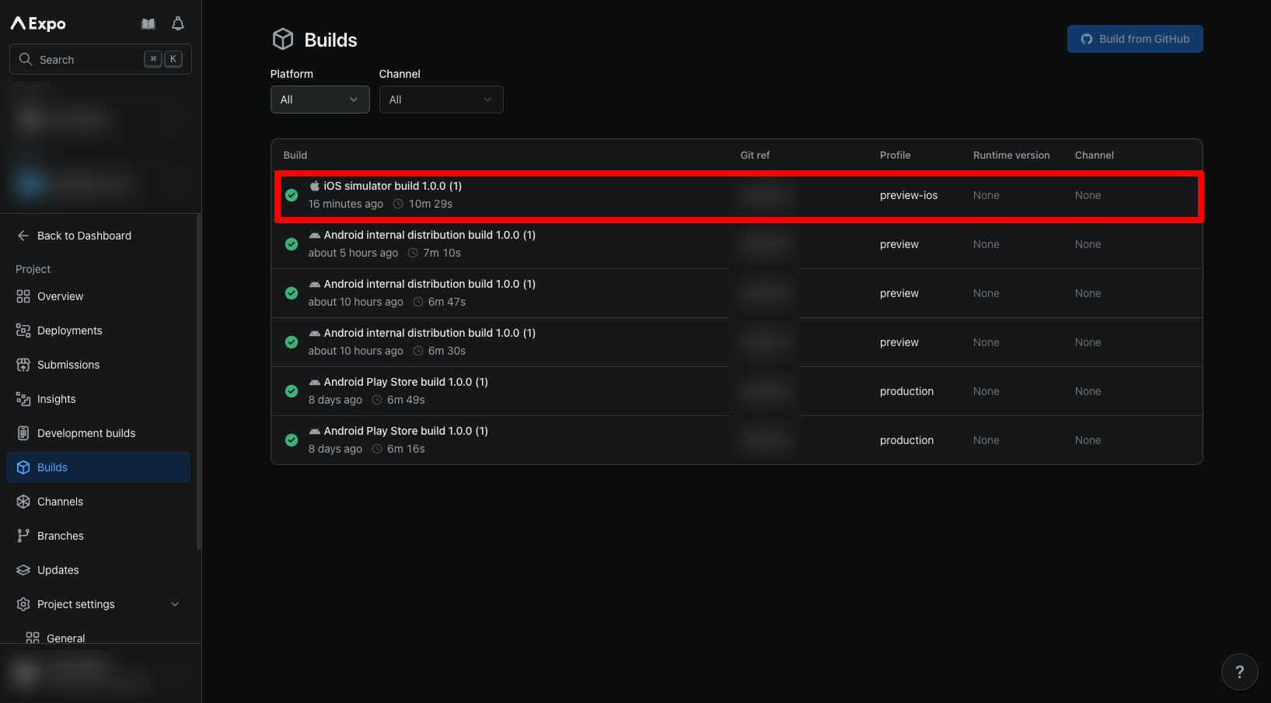This screenshot has height=703, width=1271.
Task: Click the Apple icon on iOS simulator build
Action: point(315,186)
